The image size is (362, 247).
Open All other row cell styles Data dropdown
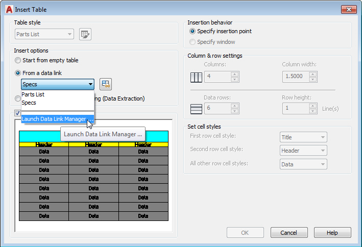point(303,164)
